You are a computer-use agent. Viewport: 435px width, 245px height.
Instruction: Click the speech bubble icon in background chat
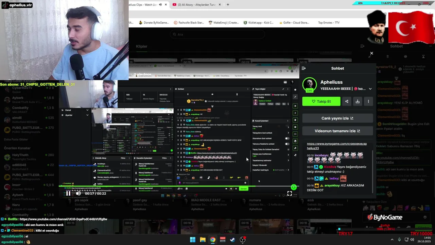pyautogui.click(x=405, y=56)
